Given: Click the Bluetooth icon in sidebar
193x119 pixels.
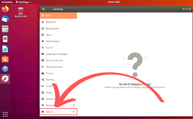Looking at the screenshot, I should click(x=43, y=22).
